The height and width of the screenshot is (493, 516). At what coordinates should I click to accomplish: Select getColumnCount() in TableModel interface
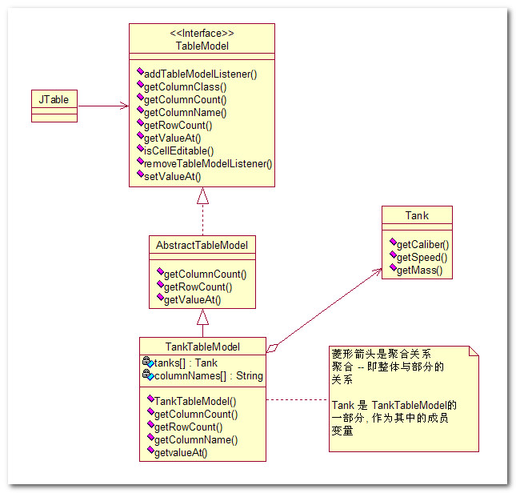click(186, 100)
